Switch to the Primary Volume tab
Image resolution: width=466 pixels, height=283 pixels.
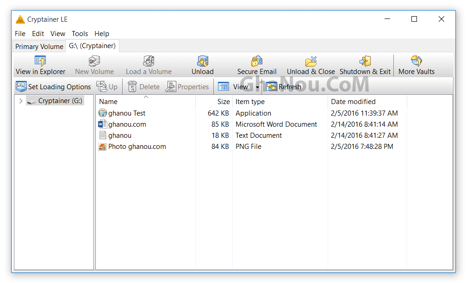[x=39, y=47]
